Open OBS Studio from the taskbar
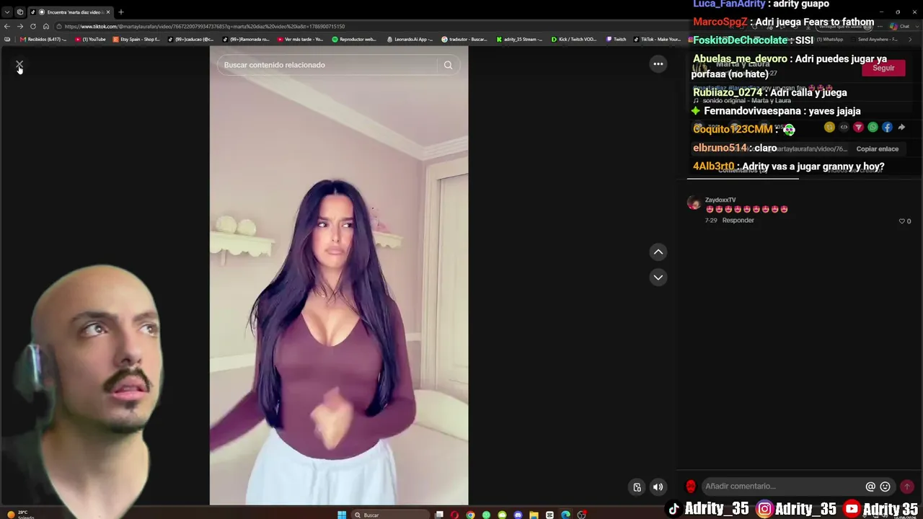 coord(581,515)
